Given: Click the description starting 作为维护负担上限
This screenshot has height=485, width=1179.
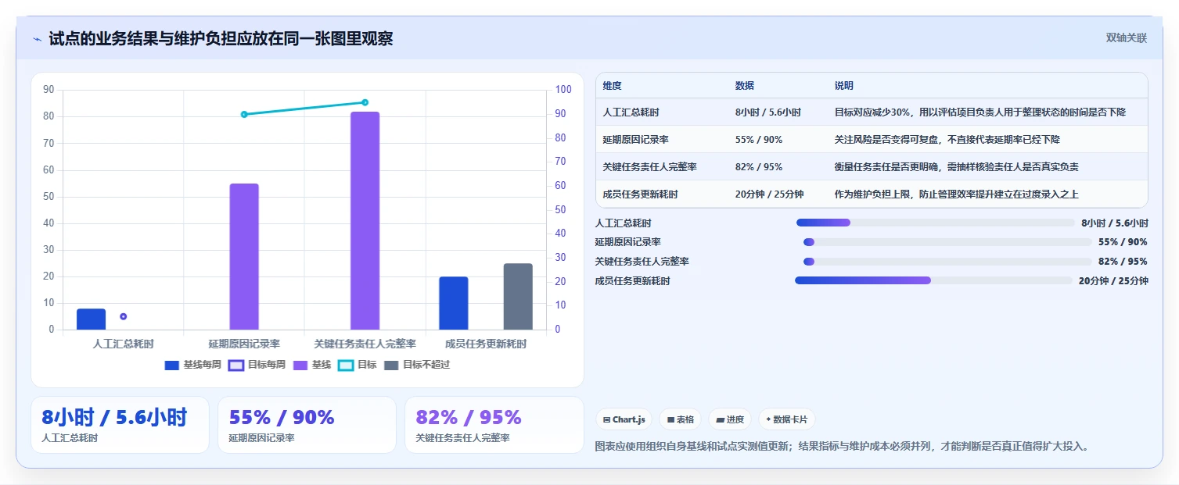Looking at the screenshot, I should pos(956,194).
